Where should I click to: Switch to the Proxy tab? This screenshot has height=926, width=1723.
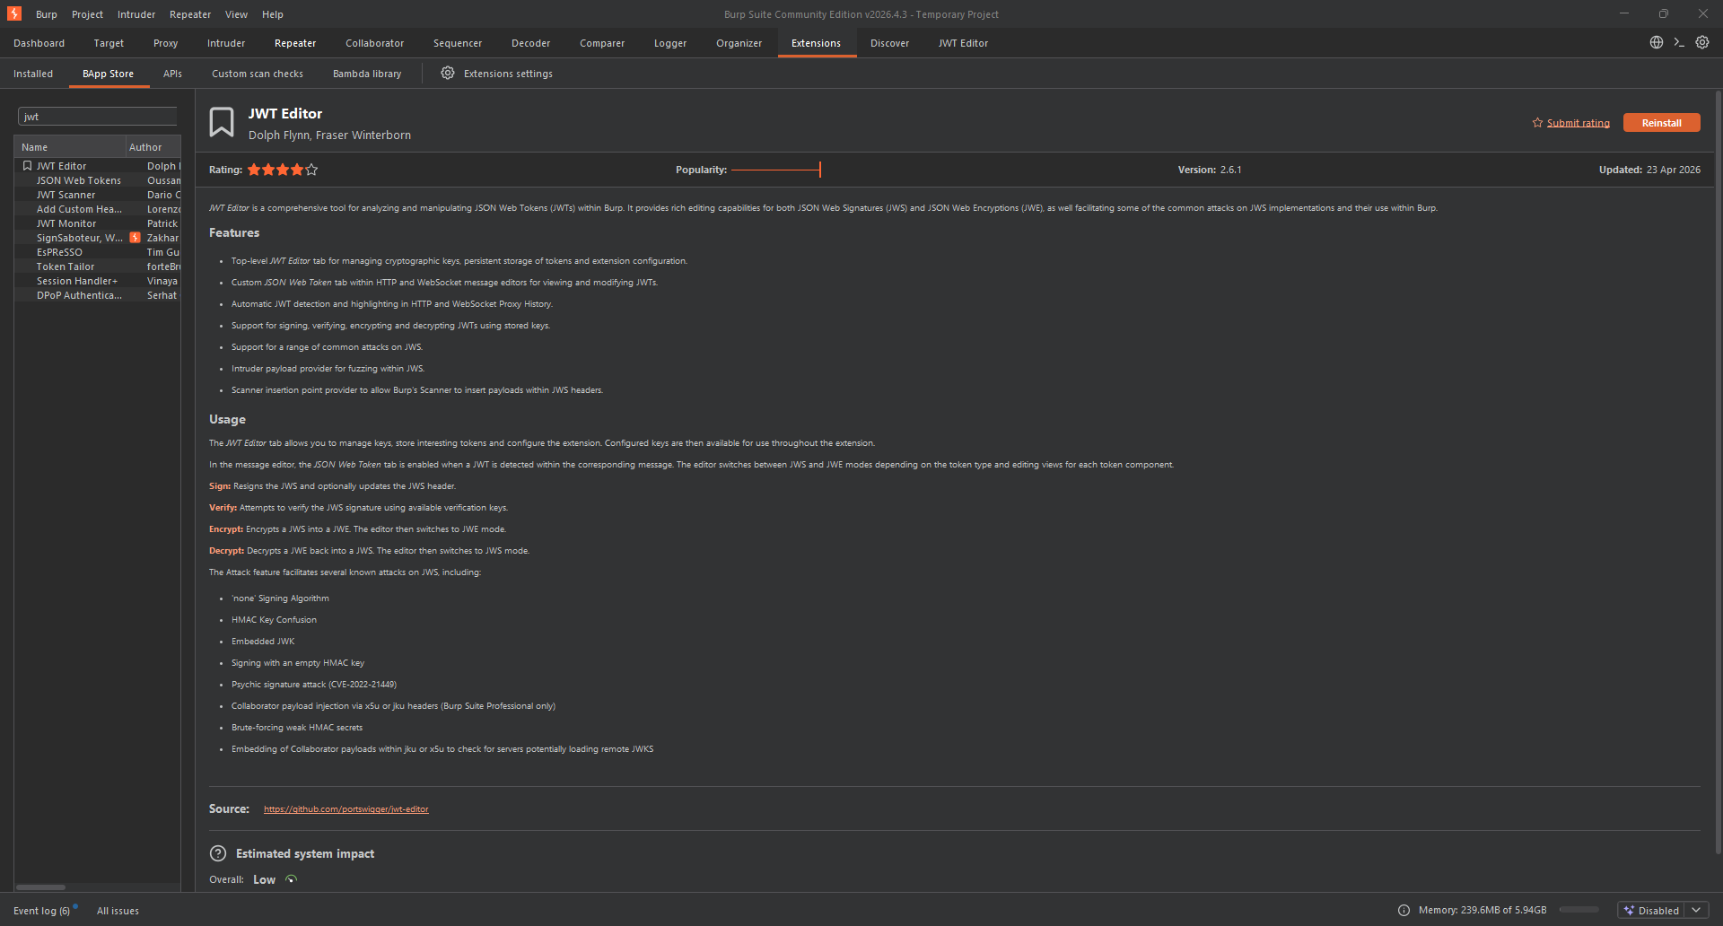coord(165,43)
